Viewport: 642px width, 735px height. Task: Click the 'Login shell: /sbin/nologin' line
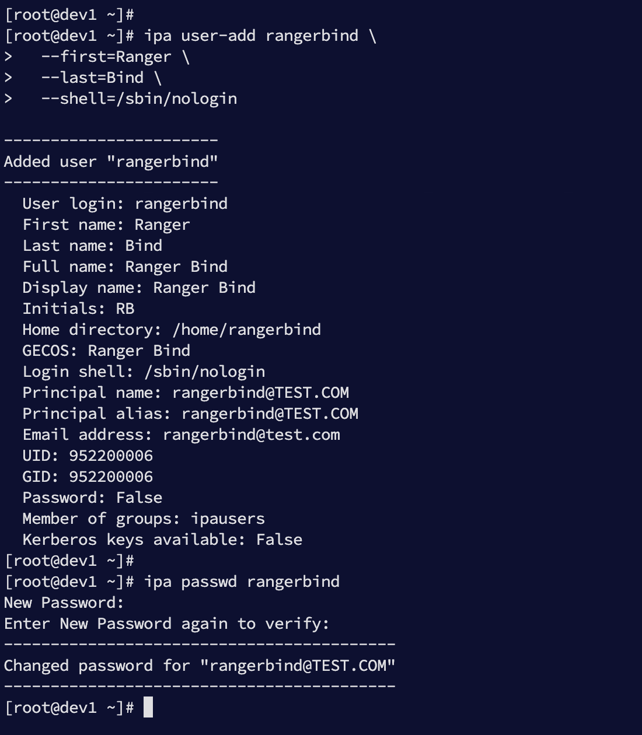[x=144, y=372]
